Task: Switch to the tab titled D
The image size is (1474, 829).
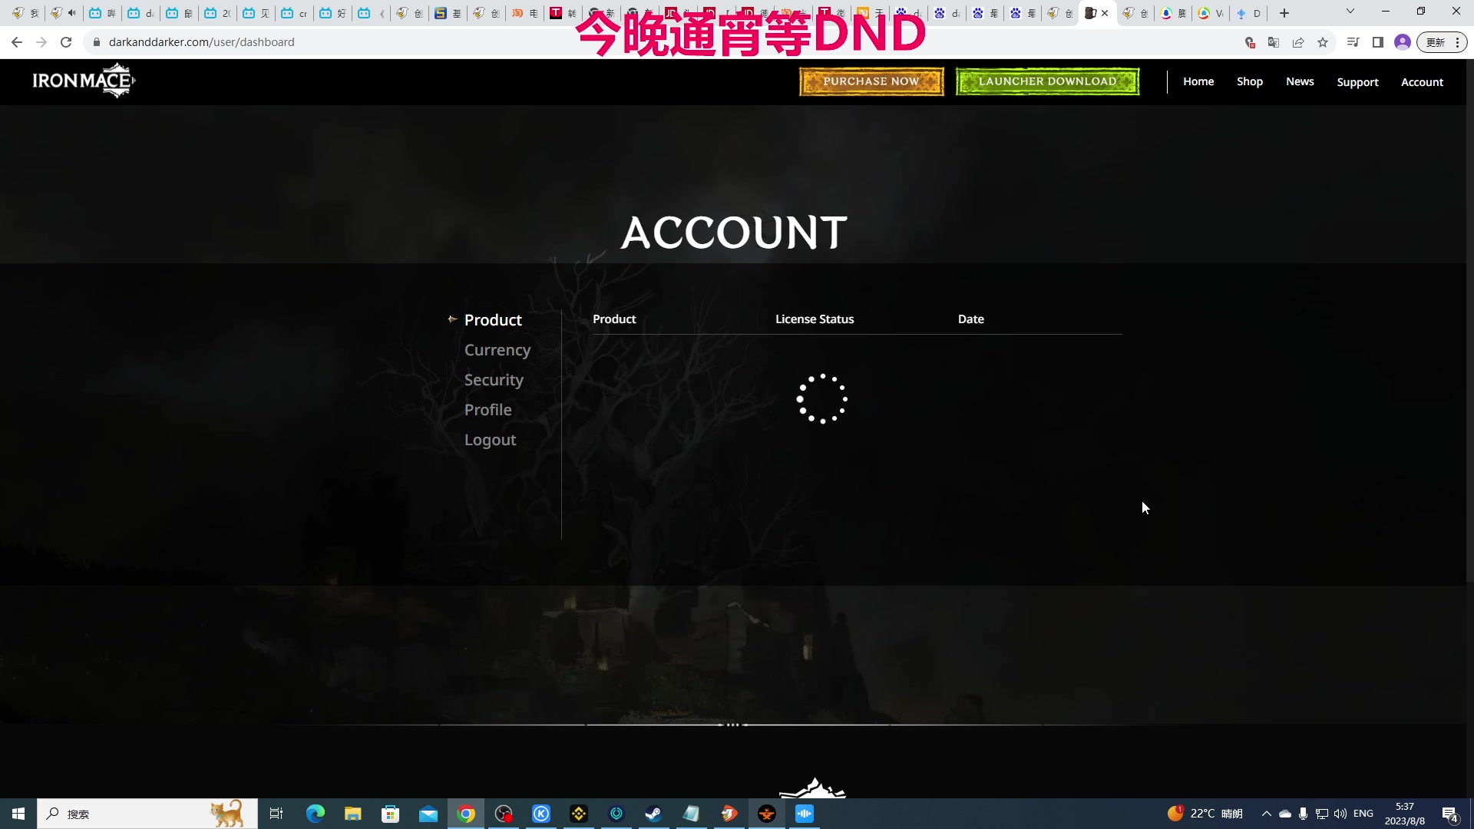Action: 1250,13
